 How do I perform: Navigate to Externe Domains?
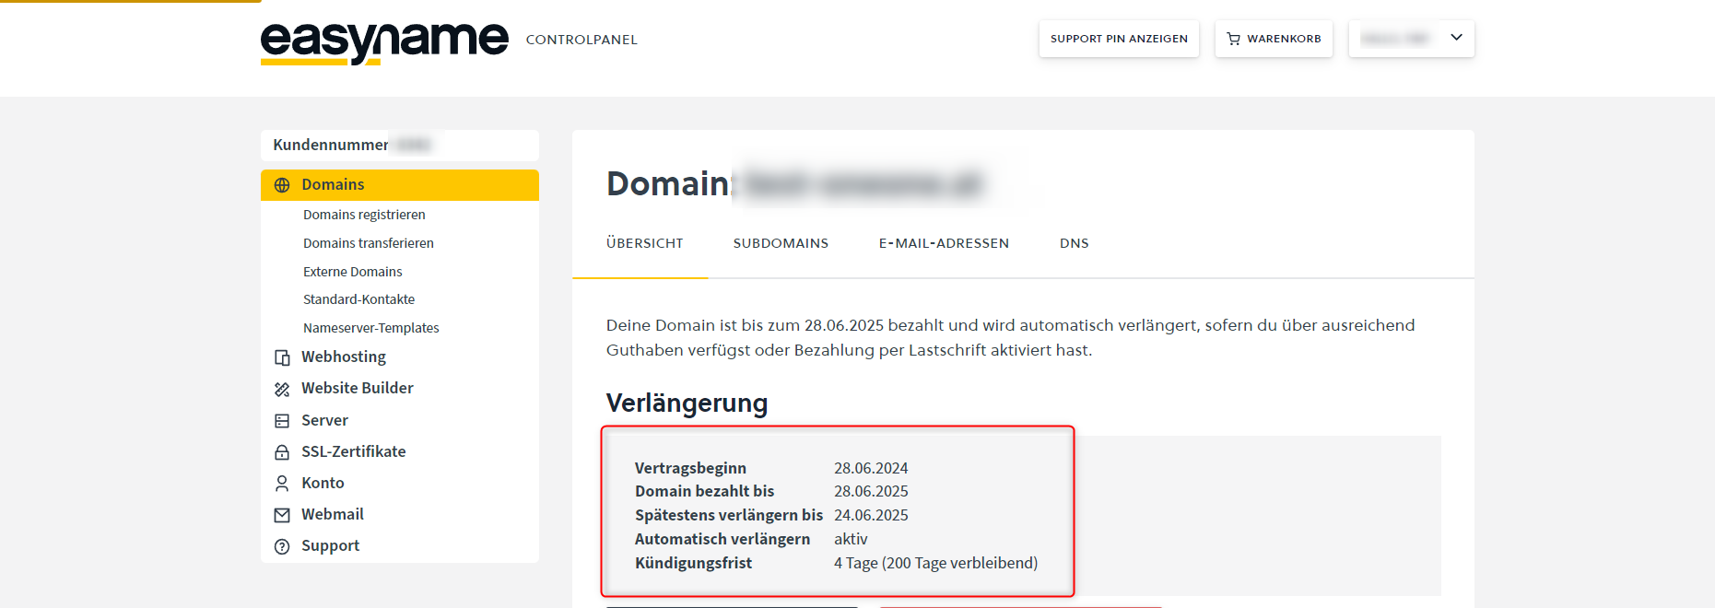(352, 272)
